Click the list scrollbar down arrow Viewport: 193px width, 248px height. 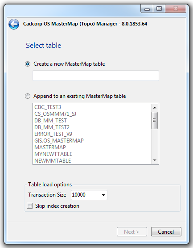[x=155, y=160]
